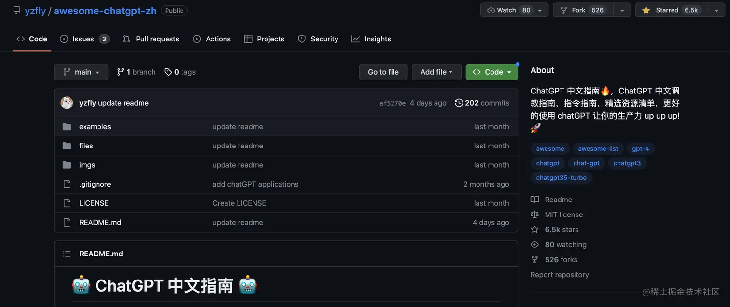
Task: Open the Actions tab
Action: pyautogui.click(x=211, y=39)
